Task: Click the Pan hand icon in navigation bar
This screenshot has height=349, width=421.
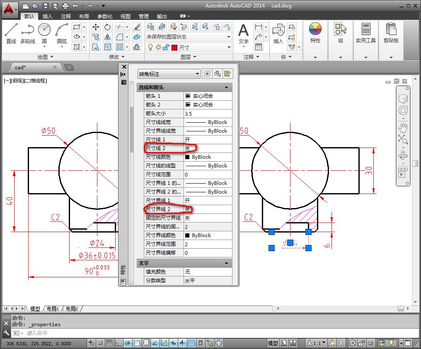Action: (403, 128)
